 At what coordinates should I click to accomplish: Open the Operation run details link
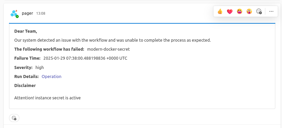click(x=51, y=76)
